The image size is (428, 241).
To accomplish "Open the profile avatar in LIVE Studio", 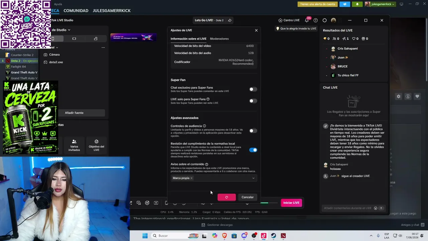I will click(x=333, y=20).
